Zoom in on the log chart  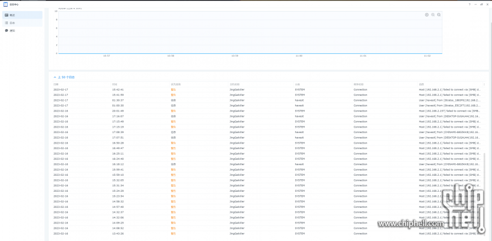tap(433, 15)
